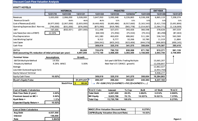
Task: Select the 'Discount Cash Flow Valuation Analysis' title
Action: pyautogui.click(x=36, y=2)
